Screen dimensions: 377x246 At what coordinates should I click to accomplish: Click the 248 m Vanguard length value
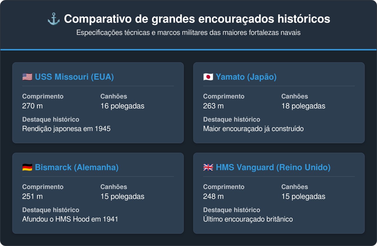click(x=213, y=197)
